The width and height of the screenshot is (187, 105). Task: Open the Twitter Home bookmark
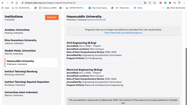(x=138, y=8)
